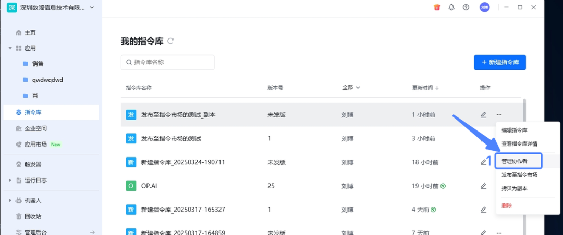The image size is (563, 235).
Task: Click the green published badge beside 19 小时前
Action: pos(443,186)
